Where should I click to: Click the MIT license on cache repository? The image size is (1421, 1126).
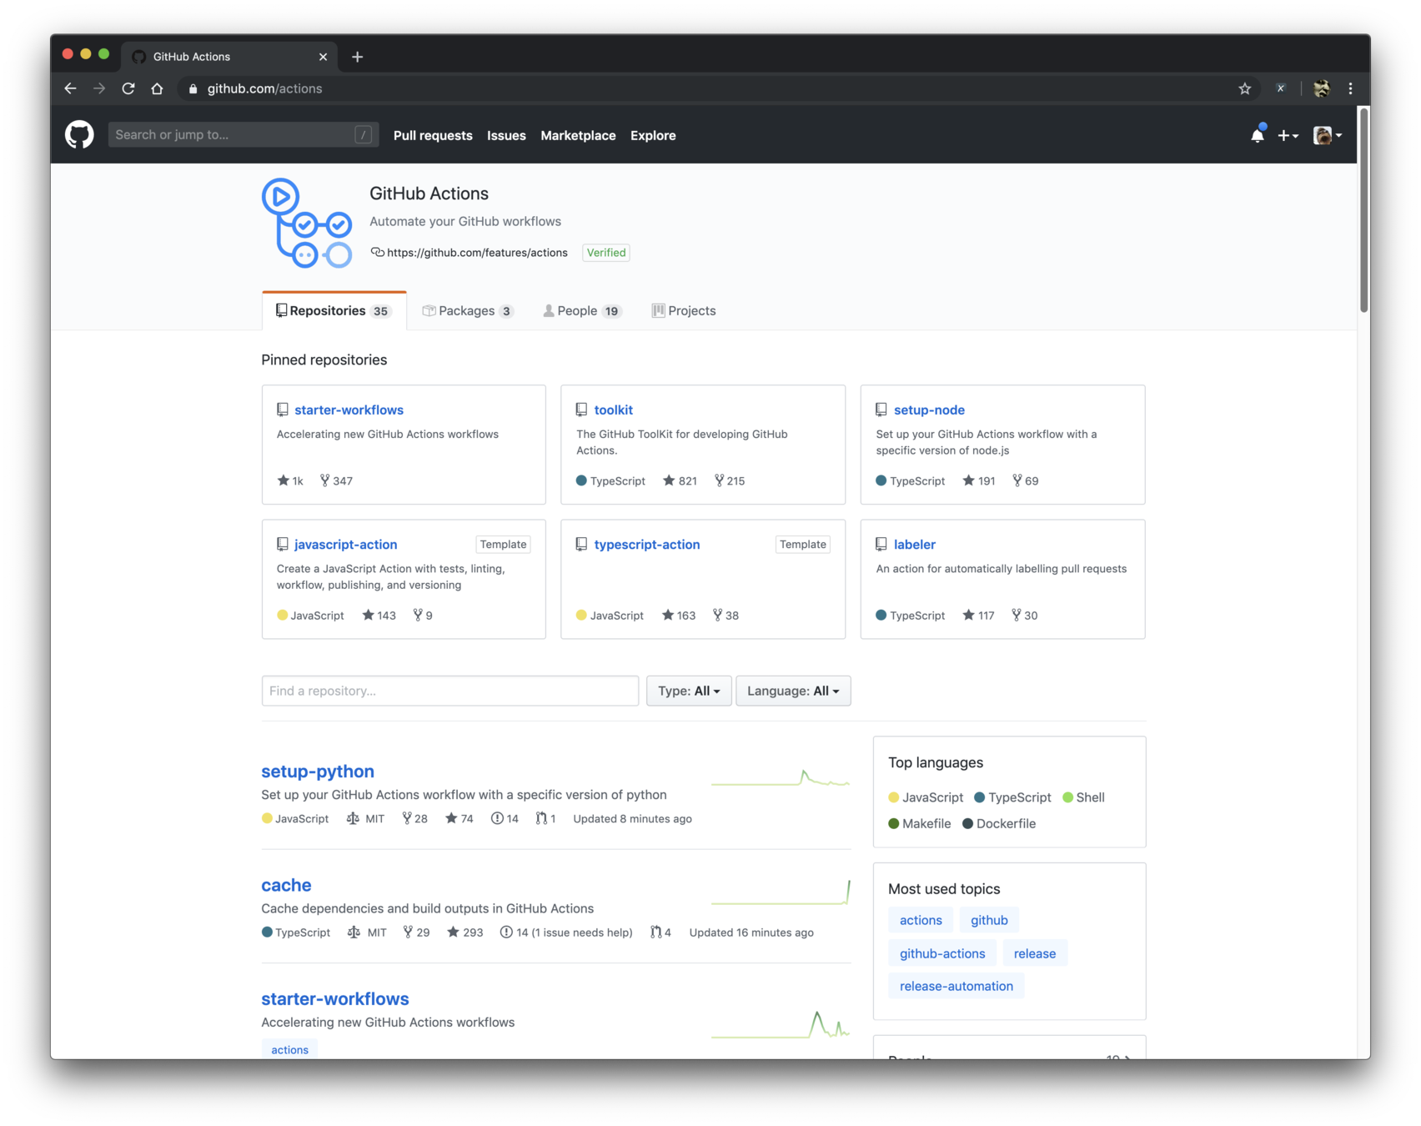click(x=367, y=932)
